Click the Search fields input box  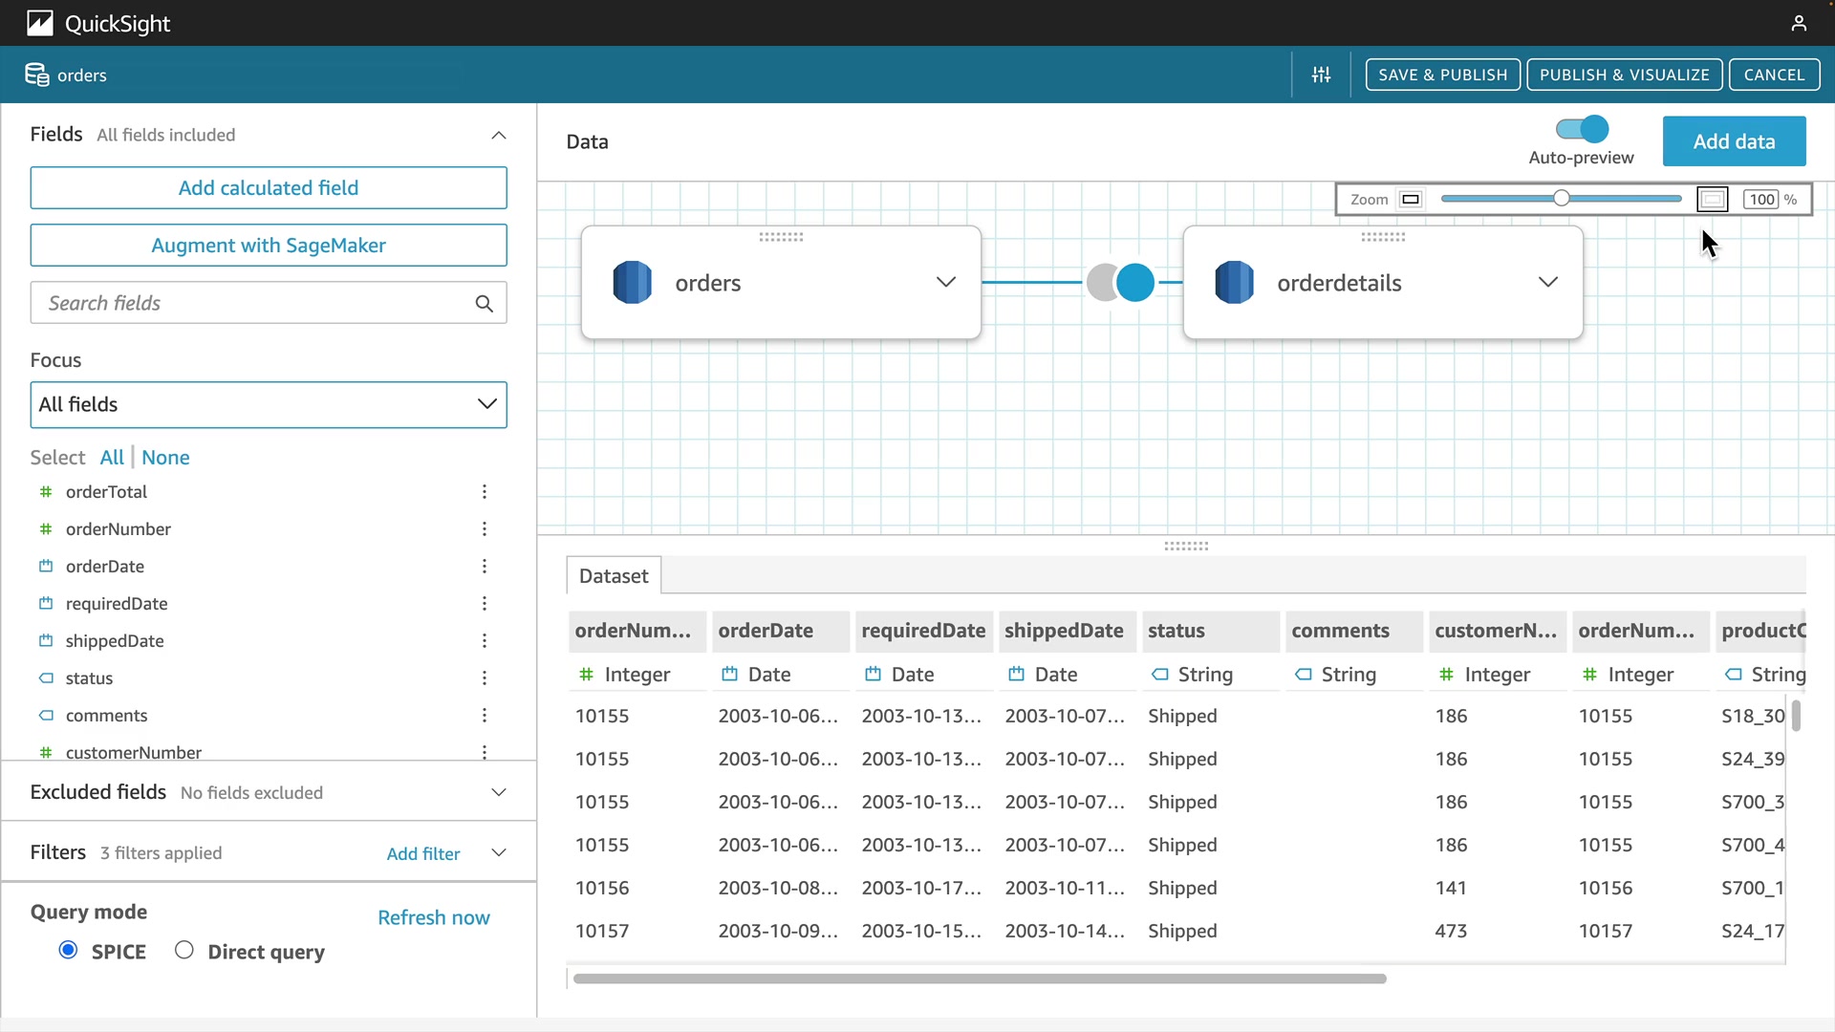tap(253, 304)
